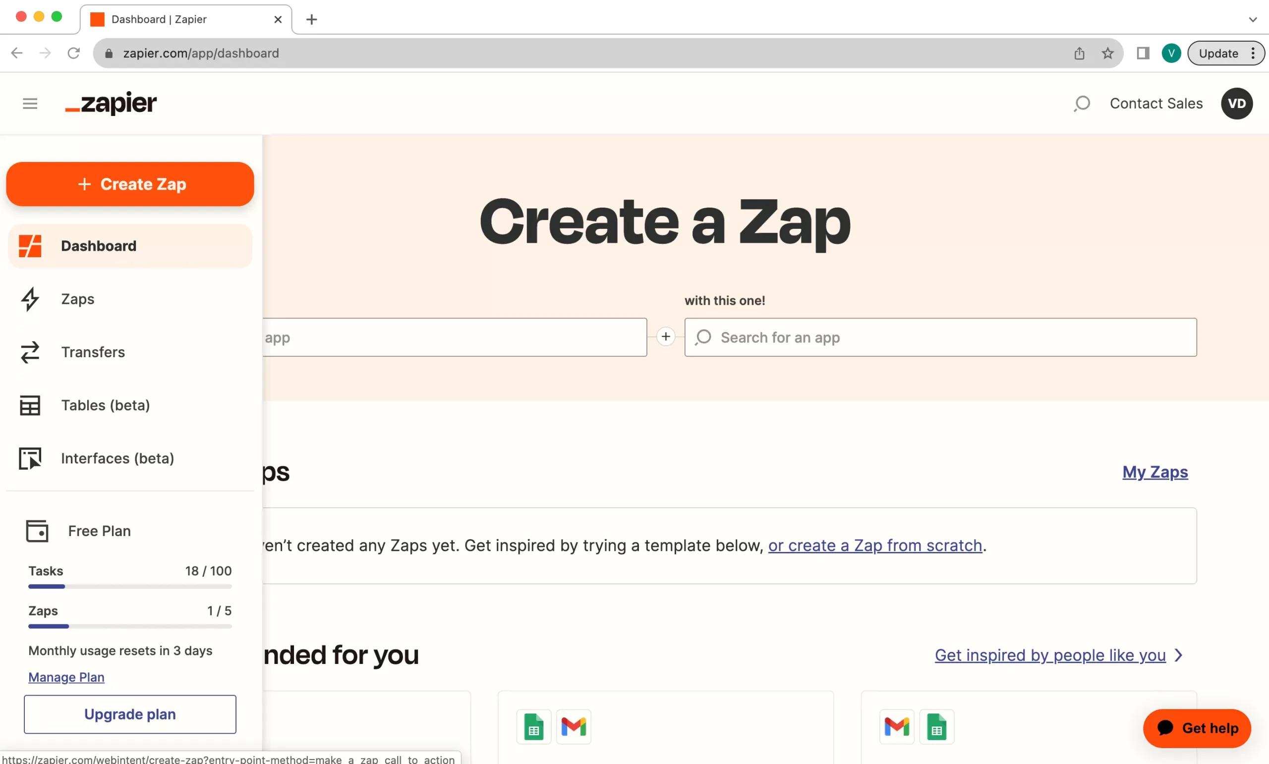Click "or create a Zap from scratch" link
The height and width of the screenshot is (764, 1269).
tap(874, 545)
